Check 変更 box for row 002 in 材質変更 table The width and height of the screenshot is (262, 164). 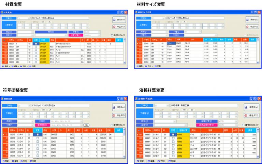(x=36, y=47)
